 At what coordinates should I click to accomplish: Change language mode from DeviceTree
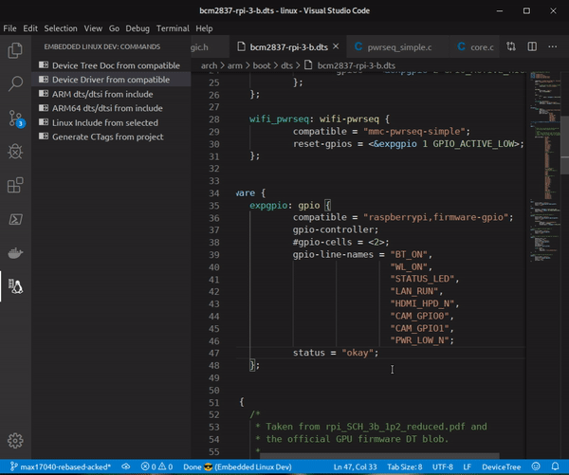tap(501, 467)
